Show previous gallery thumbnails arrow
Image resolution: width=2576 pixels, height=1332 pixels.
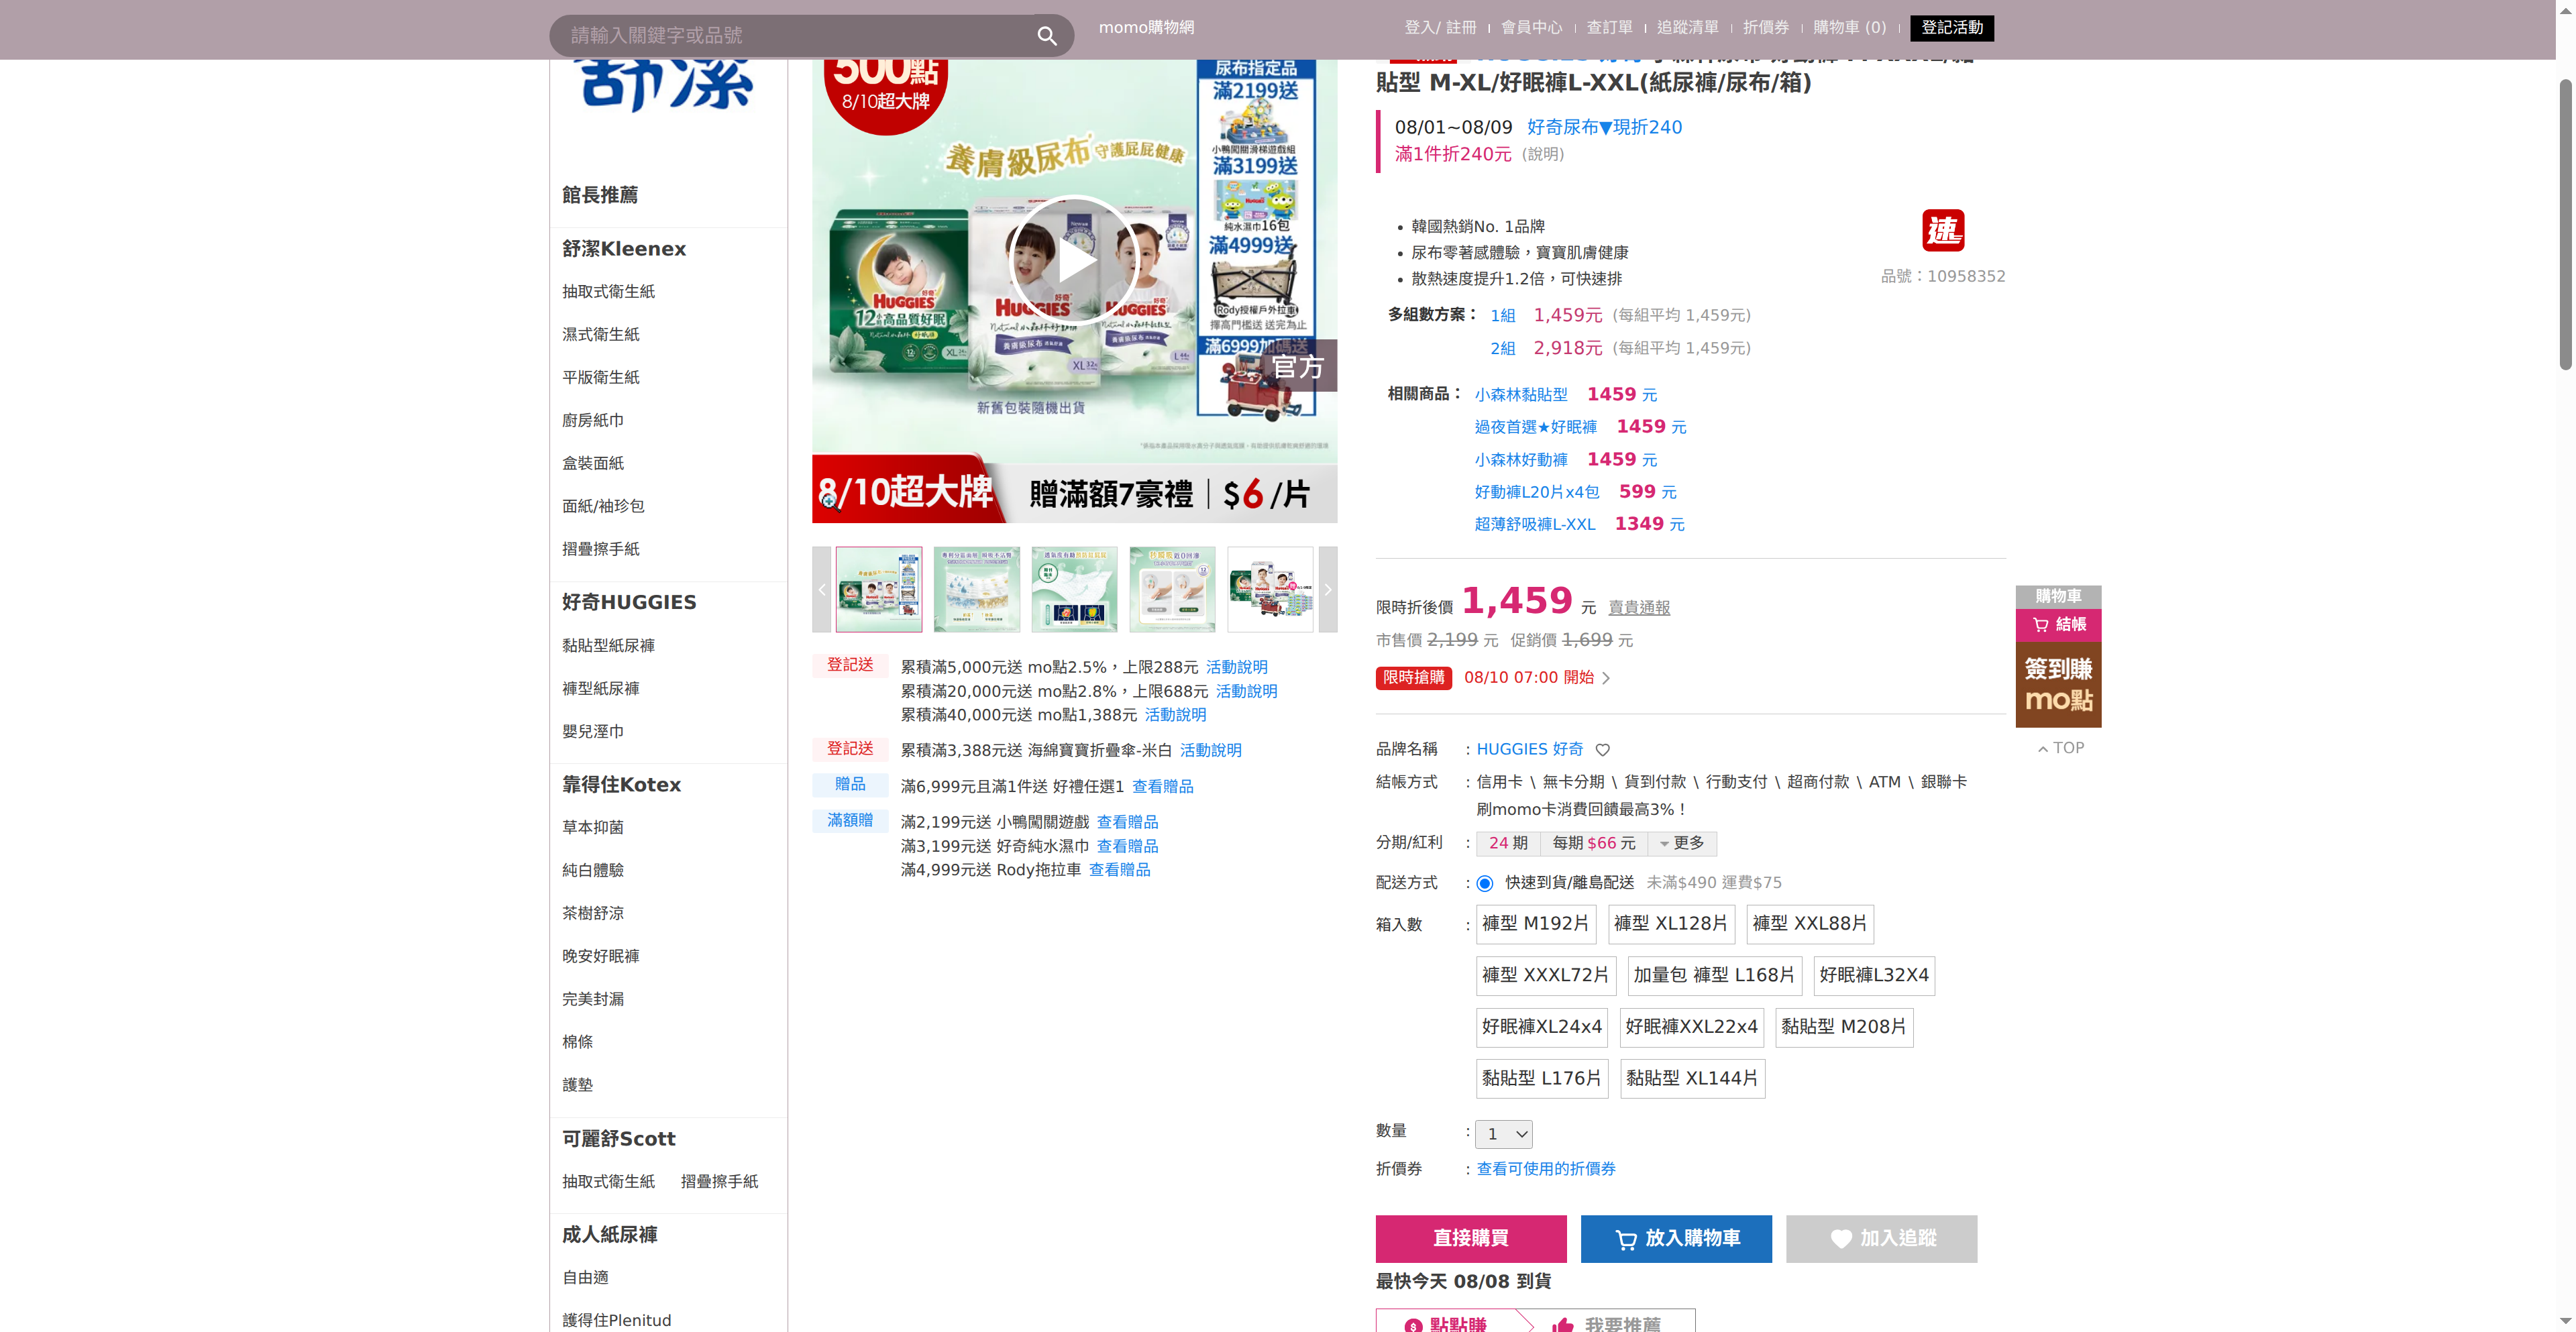(x=821, y=589)
